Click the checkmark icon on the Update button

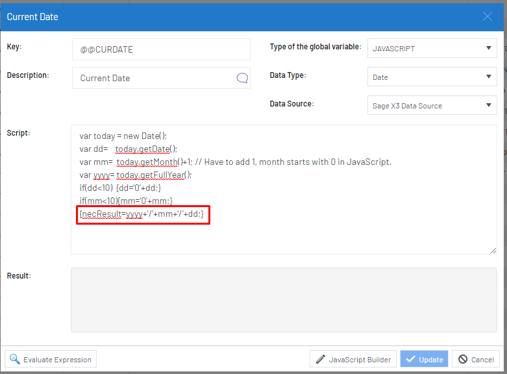pyautogui.click(x=410, y=359)
